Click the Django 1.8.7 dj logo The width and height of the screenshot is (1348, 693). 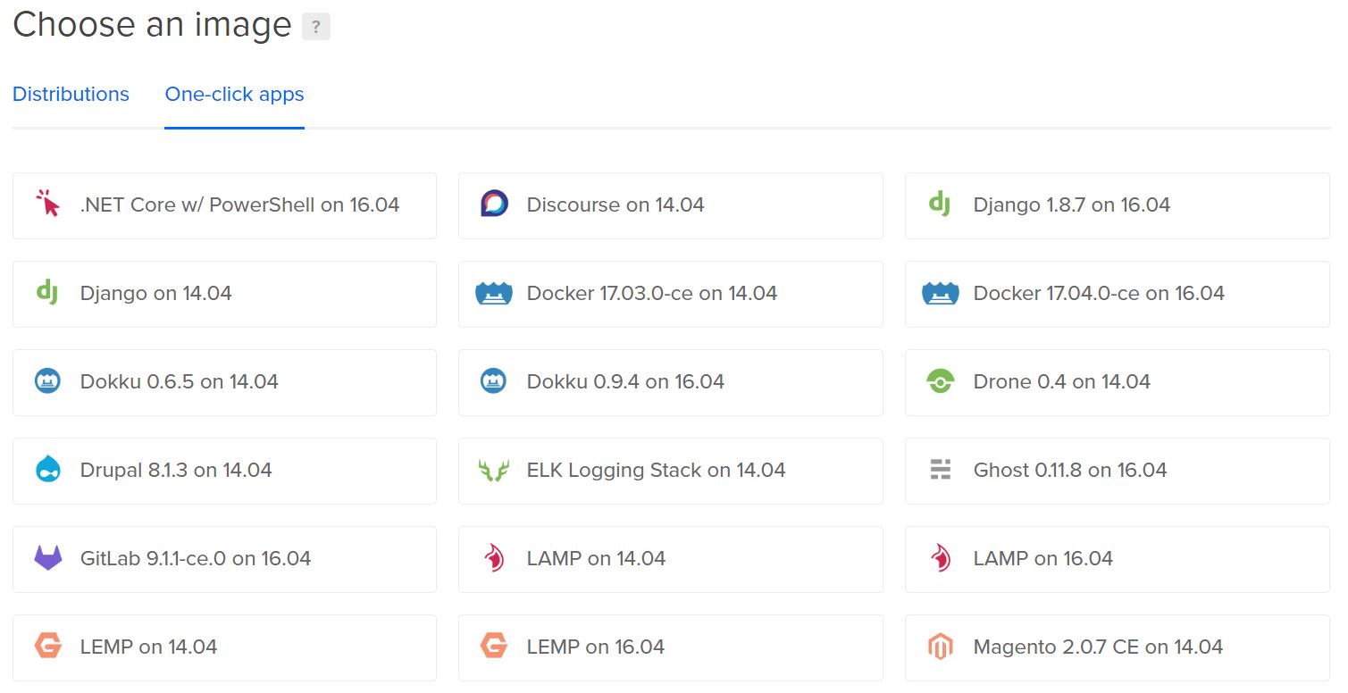click(x=939, y=204)
